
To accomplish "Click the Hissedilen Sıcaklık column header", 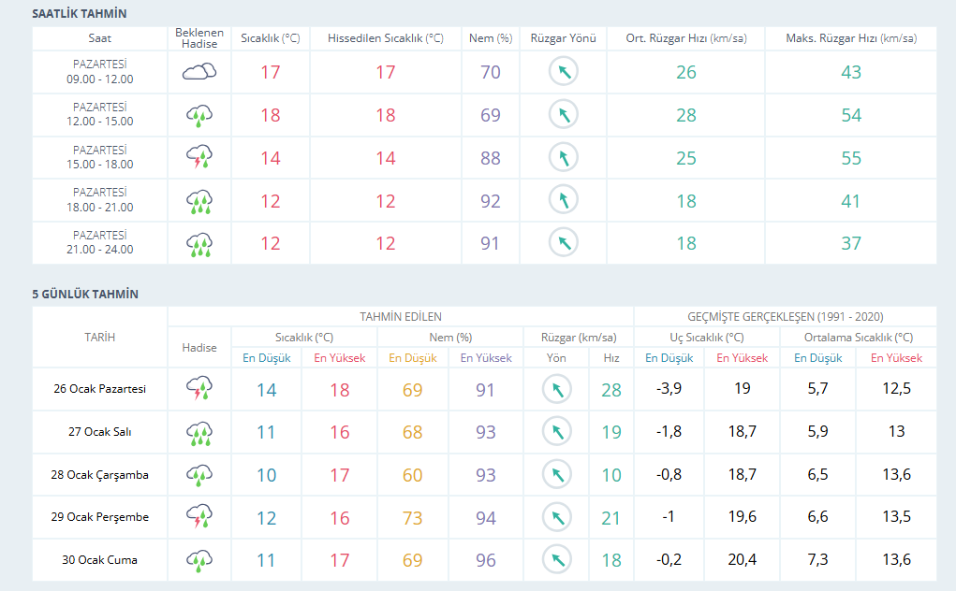I will coord(386,38).
